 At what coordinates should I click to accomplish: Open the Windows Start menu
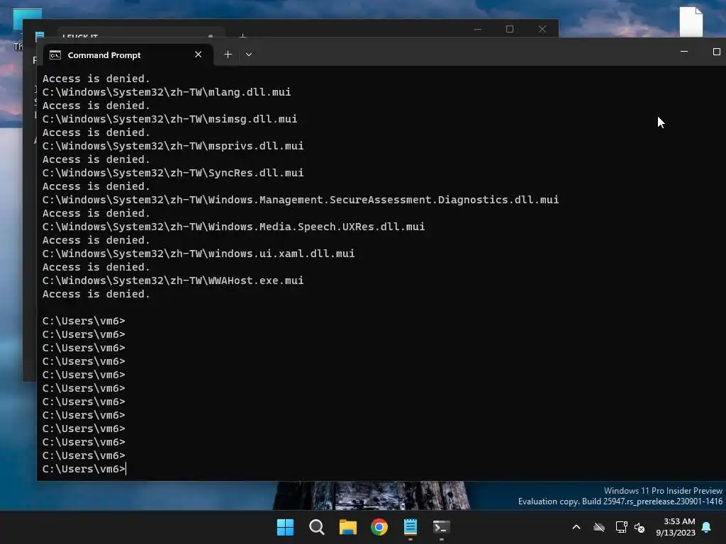pos(285,527)
